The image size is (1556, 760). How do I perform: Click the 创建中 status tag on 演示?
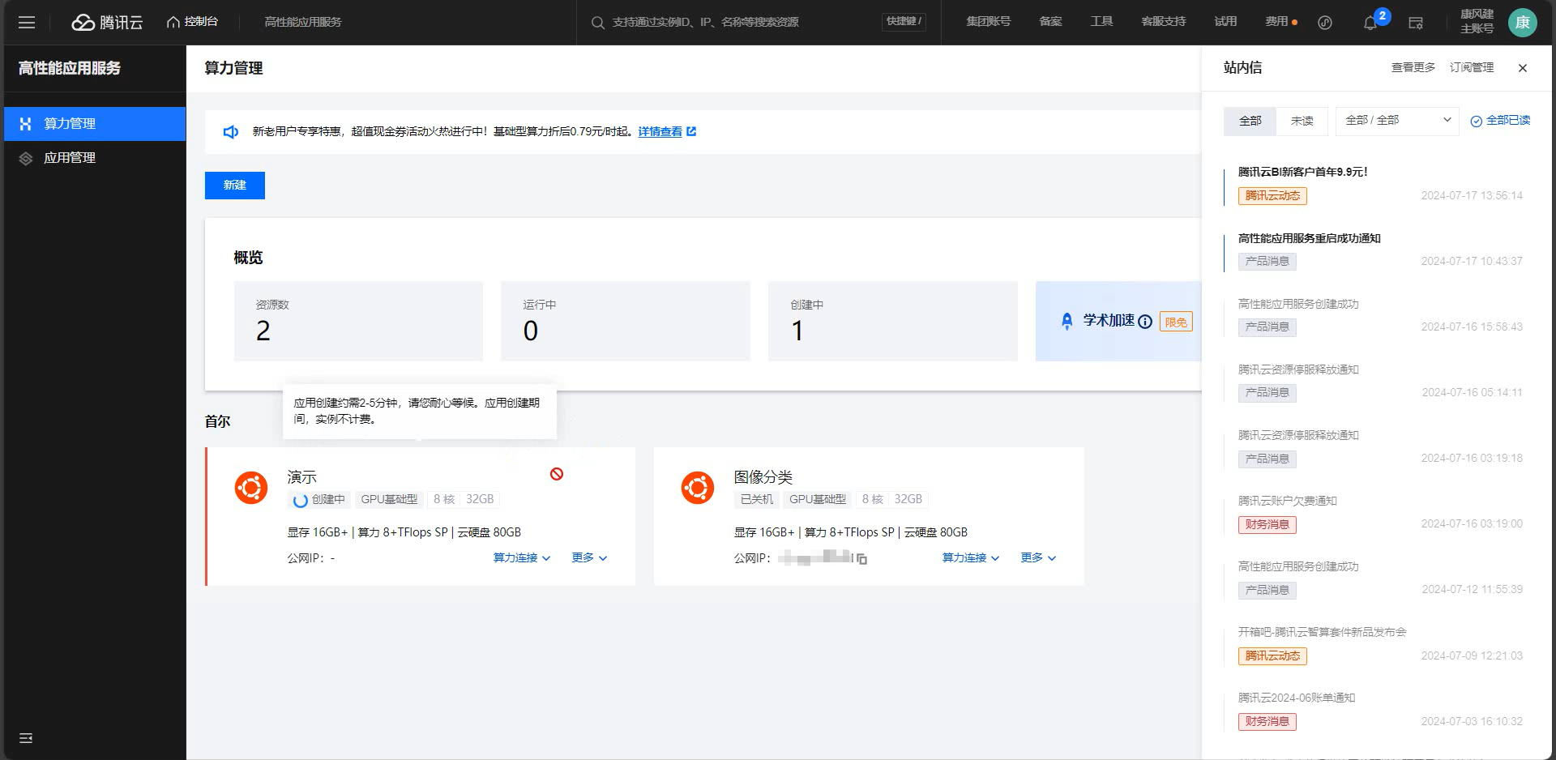pyautogui.click(x=319, y=500)
